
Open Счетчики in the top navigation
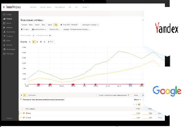point(33,7)
